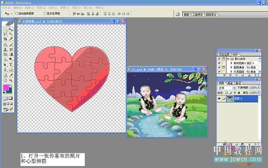
Task: Click the Actions panel scroll down arrow
Action: click(260, 72)
